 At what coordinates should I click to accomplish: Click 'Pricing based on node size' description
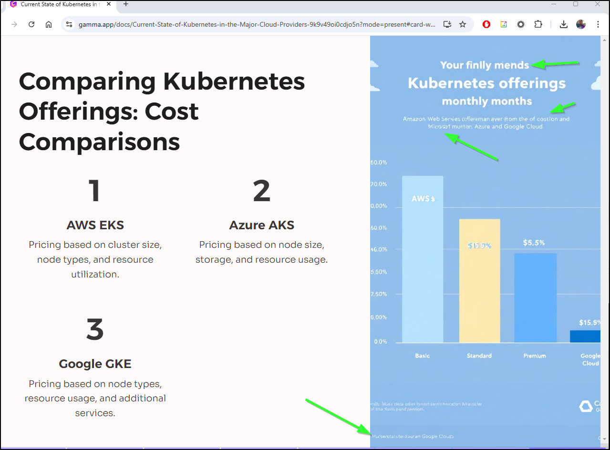262,252
